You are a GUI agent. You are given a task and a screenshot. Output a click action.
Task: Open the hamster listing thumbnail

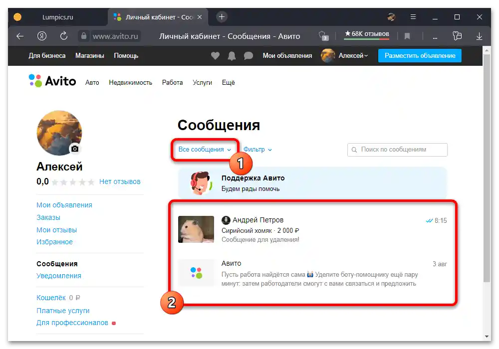click(196, 229)
